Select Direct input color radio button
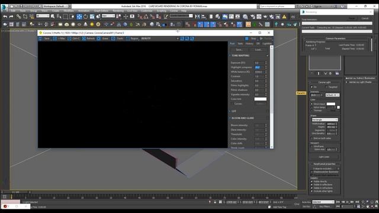Image resolution: width=379 pixels, height=213 pixels. [311, 104]
